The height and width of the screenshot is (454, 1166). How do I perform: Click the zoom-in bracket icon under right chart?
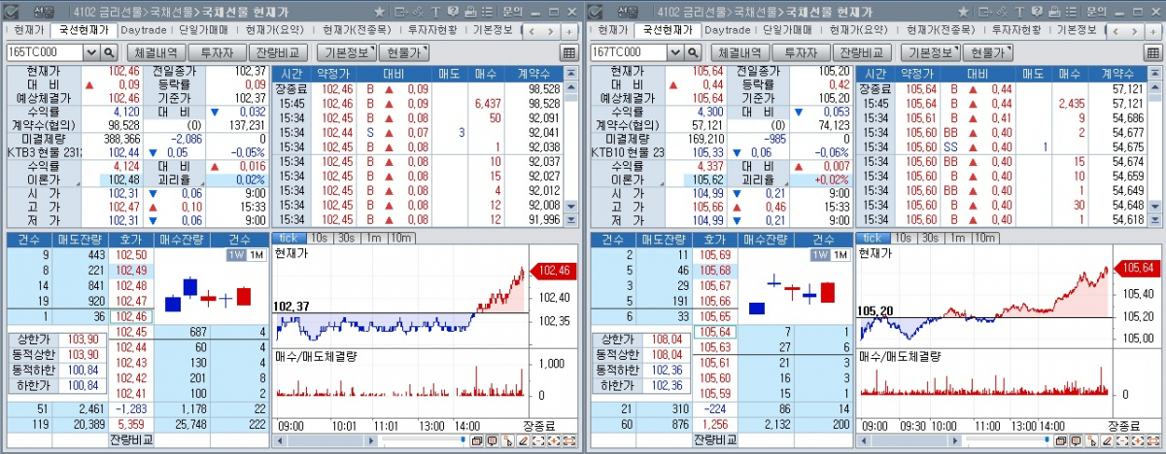1137,440
